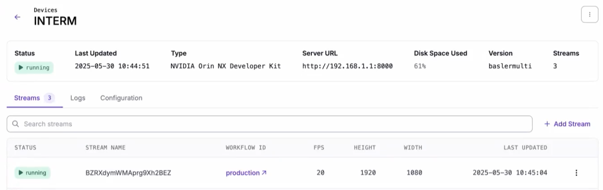Select the Streams tab
Screen dimensions: 603x190
[35, 98]
